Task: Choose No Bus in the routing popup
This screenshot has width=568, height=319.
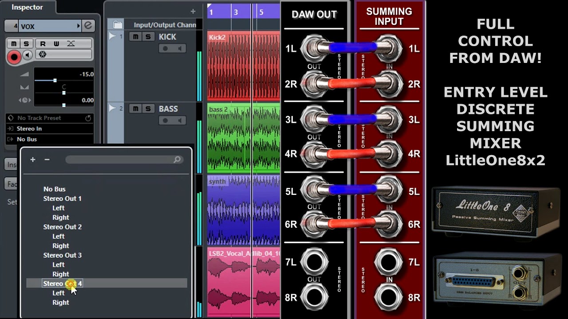Action: pos(55,189)
